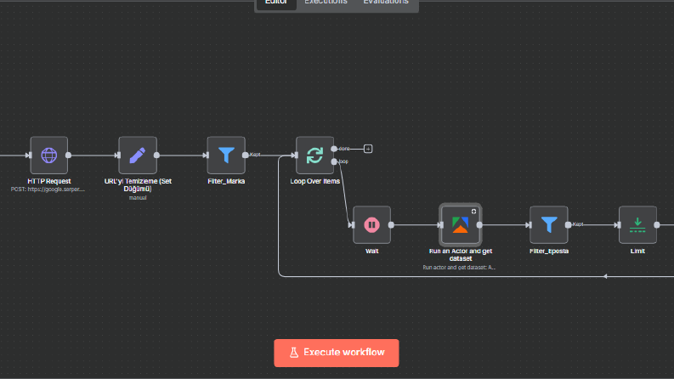Click Limit node output connector
This screenshot has width=674, height=379.
point(657,224)
